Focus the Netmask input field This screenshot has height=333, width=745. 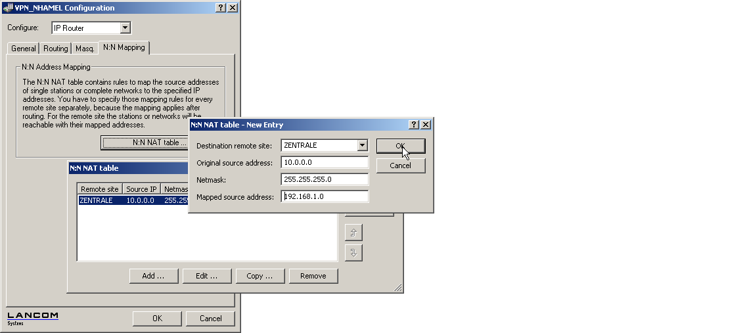pyautogui.click(x=325, y=179)
